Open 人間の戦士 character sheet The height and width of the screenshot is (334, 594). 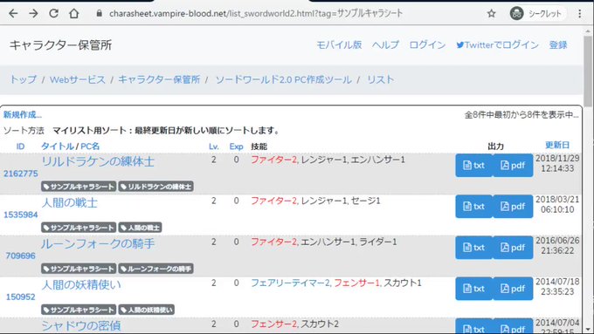pyautogui.click(x=69, y=202)
